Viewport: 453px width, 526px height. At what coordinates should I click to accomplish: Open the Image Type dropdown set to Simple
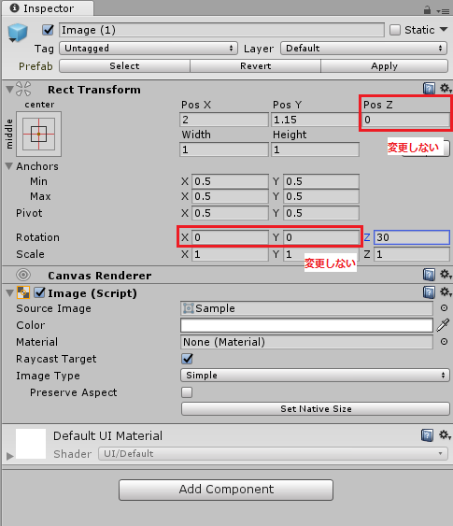[x=315, y=375]
